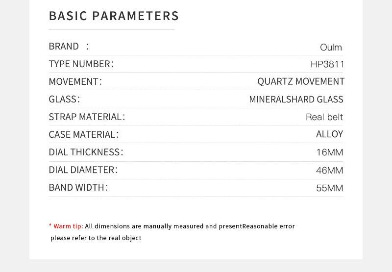
Task: Select the BAND WIDTH label
Action: click(78, 188)
